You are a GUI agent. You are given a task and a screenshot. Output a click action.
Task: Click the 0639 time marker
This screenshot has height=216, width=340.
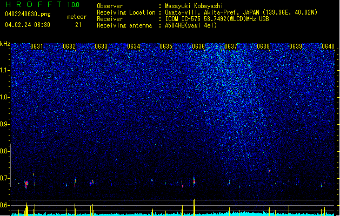(296, 46)
